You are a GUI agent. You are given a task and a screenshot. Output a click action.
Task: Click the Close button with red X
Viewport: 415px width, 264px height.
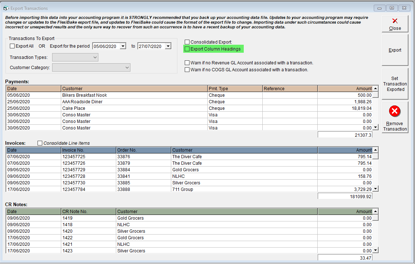click(395, 24)
